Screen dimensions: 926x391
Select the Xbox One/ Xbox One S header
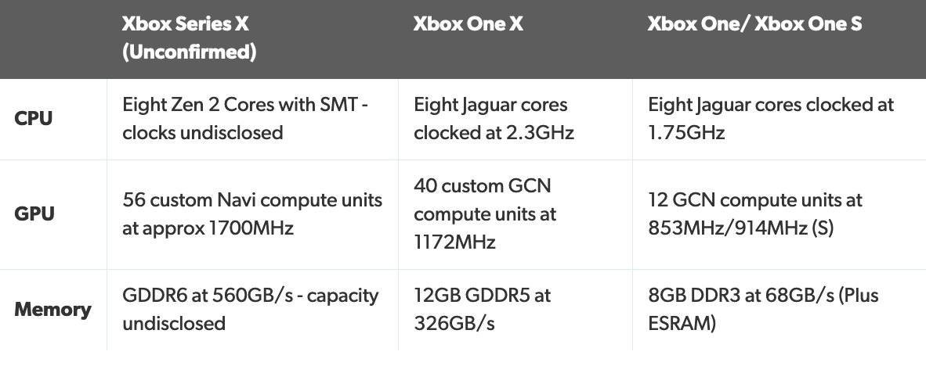(x=779, y=38)
